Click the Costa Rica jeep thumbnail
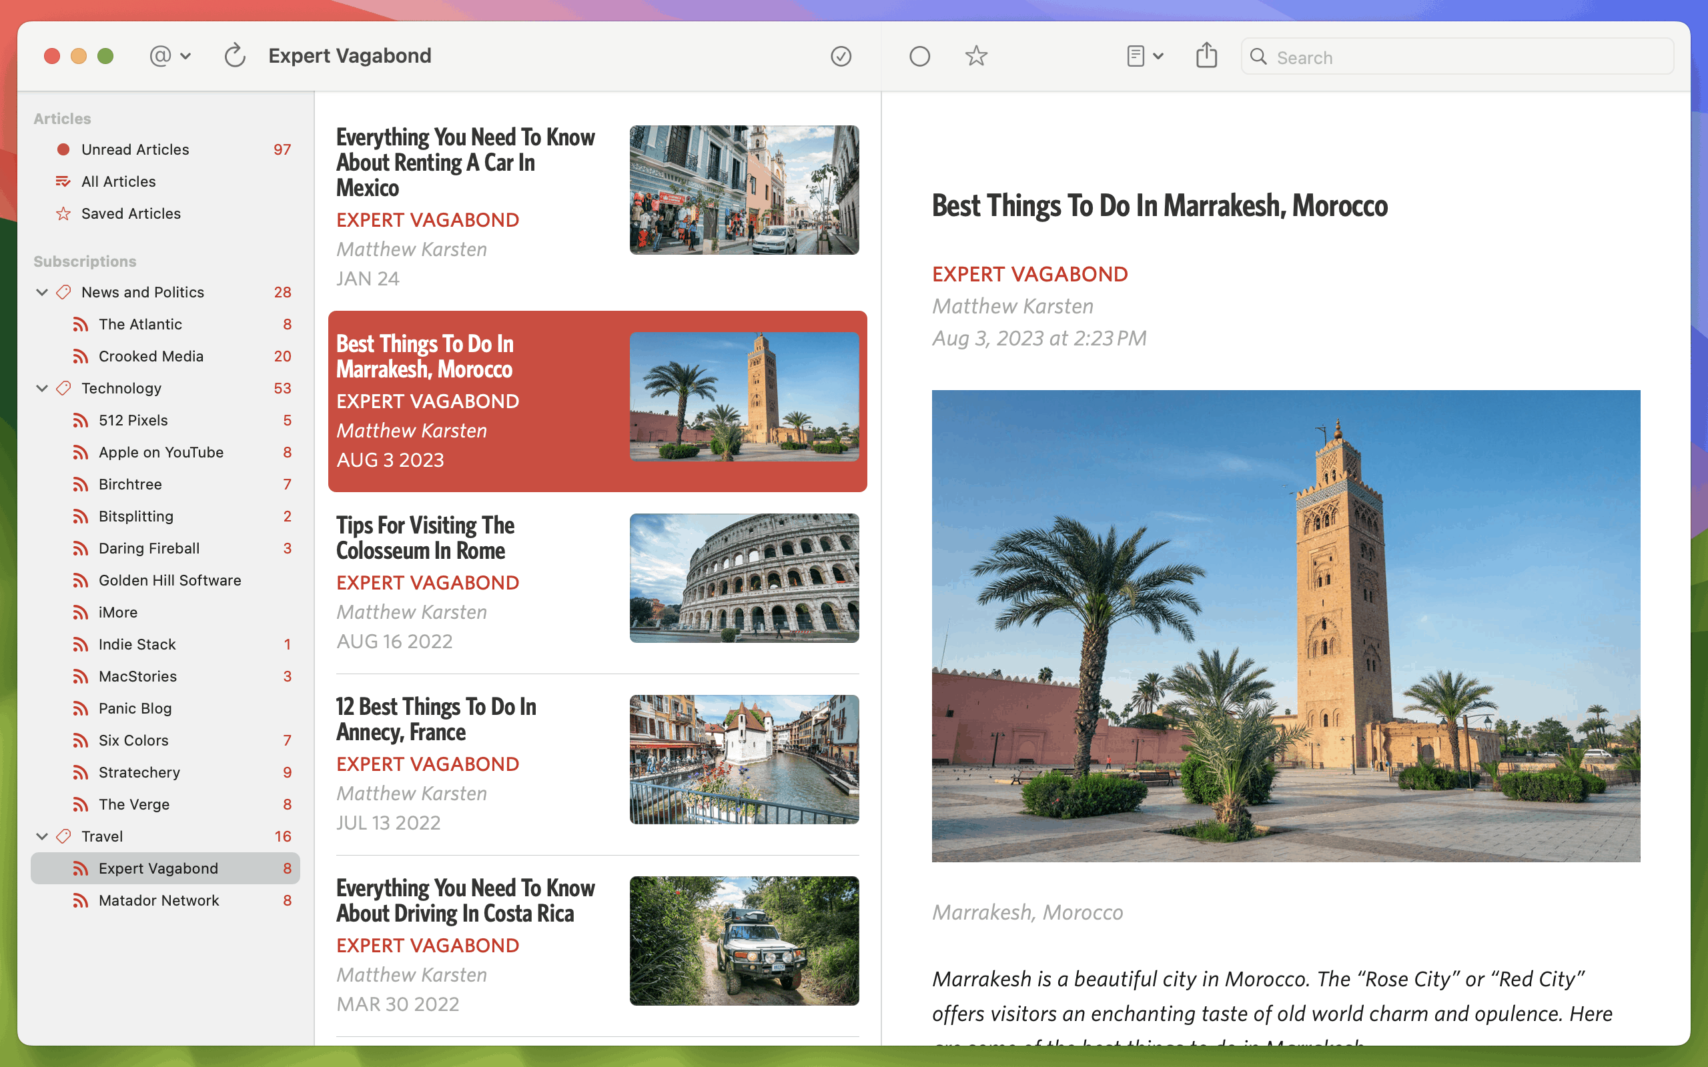This screenshot has height=1067, width=1708. 744,941
